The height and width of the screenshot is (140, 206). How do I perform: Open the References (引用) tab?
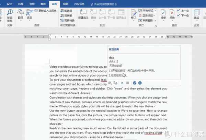click(x=32, y=4)
